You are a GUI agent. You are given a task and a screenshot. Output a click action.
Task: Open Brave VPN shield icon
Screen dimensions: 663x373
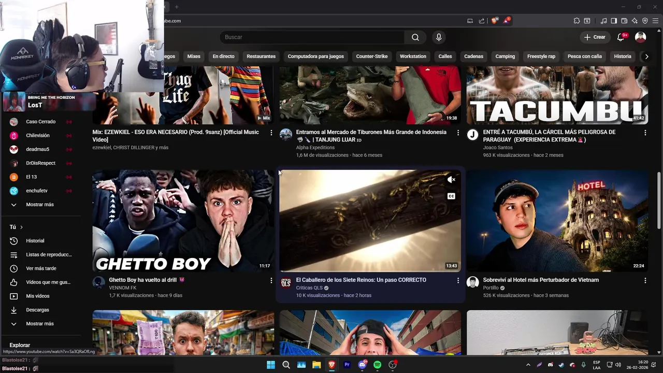tap(645, 21)
